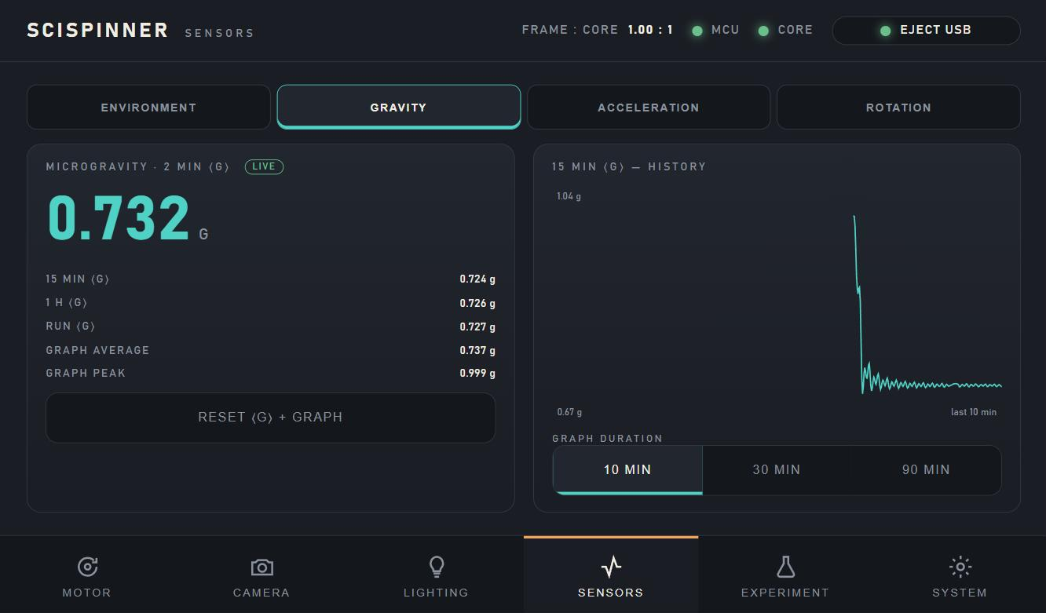The width and height of the screenshot is (1046, 613).
Task: Click the SCISPINNER logo text
Action: point(98,31)
